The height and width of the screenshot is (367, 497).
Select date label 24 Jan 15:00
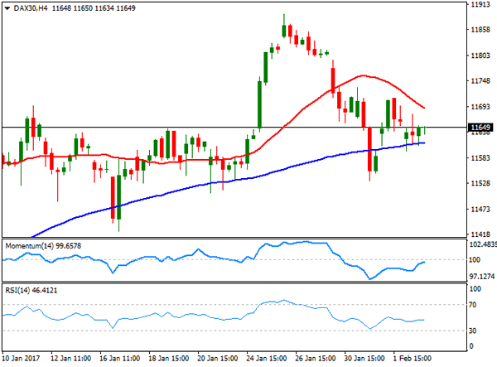click(x=267, y=359)
